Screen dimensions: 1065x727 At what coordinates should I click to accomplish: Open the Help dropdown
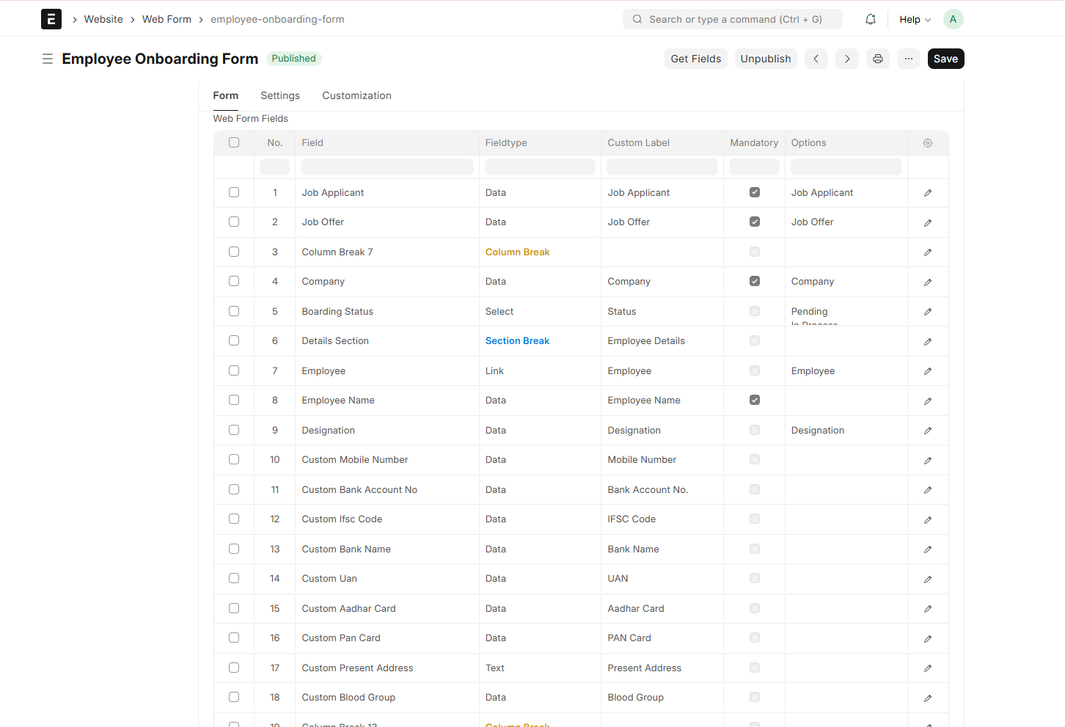912,19
